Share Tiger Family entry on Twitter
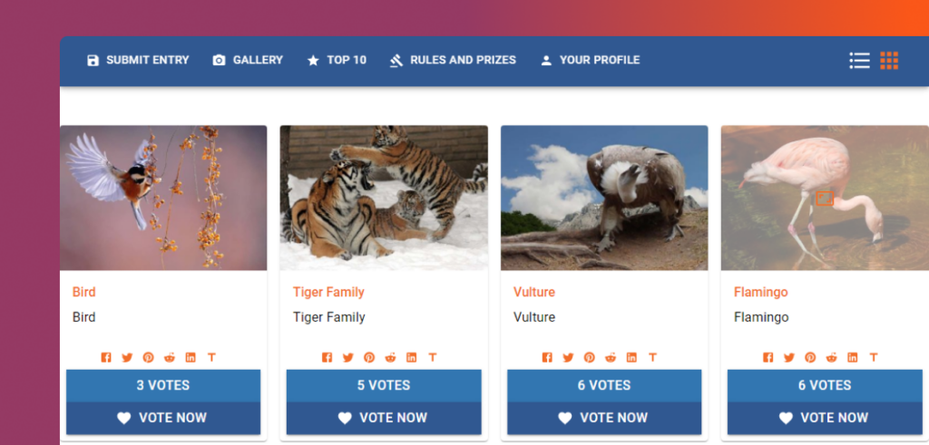This screenshot has height=445, width=929. 347,357
